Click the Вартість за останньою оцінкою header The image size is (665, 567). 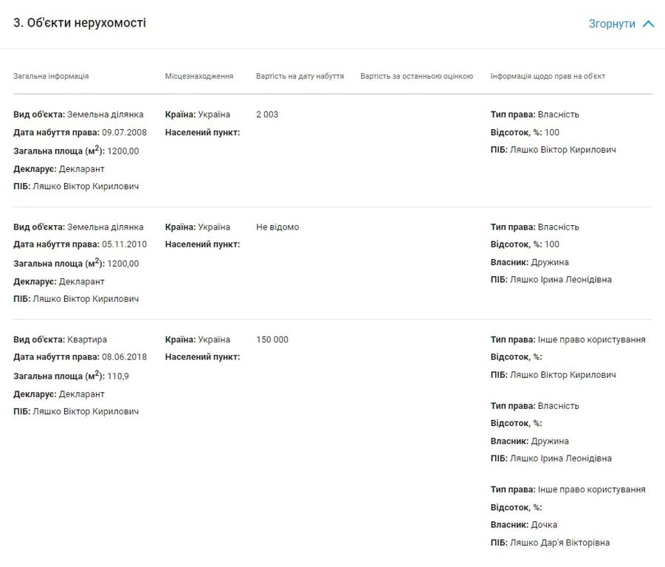416,76
